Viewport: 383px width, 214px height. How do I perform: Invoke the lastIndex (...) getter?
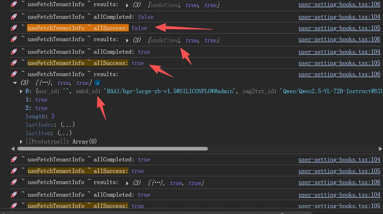68,125
